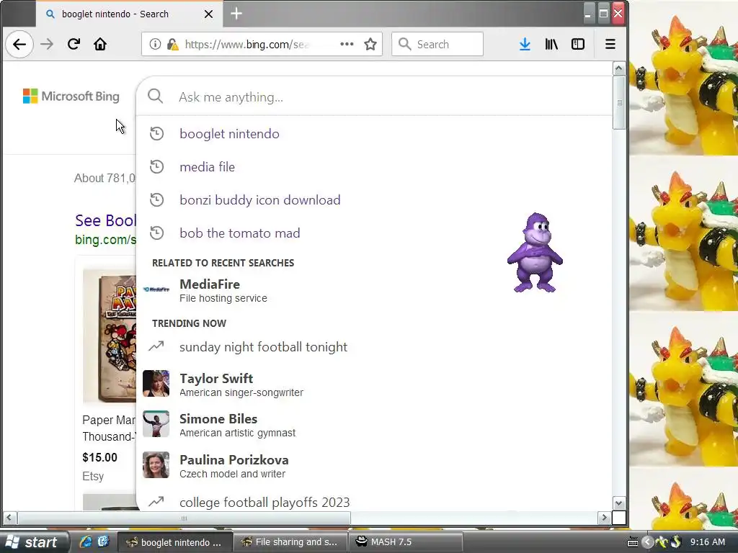This screenshot has width=738, height=553.
Task: Click the vertical scrollbar thumb
Action: tap(619, 102)
